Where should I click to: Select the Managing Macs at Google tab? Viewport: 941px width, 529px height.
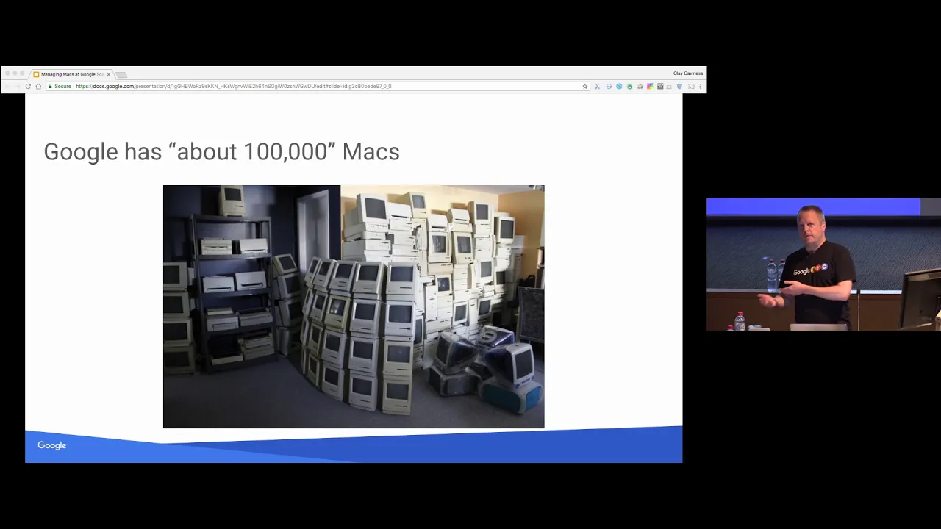pyautogui.click(x=71, y=74)
